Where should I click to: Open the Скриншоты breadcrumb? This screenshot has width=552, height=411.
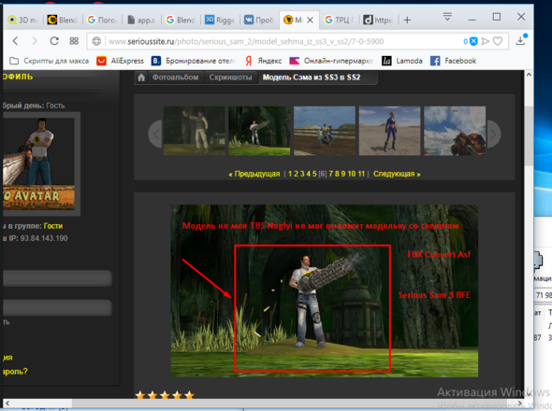pos(230,78)
